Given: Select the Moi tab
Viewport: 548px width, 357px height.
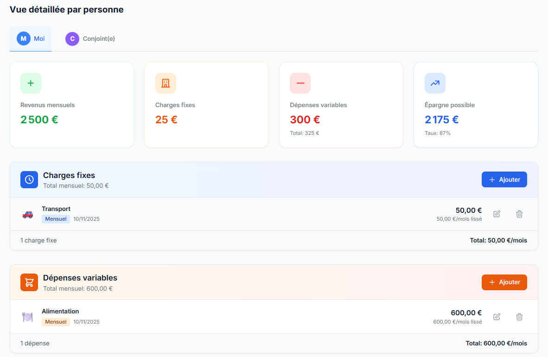Looking at the screenshot, I should tap(31, 38).
